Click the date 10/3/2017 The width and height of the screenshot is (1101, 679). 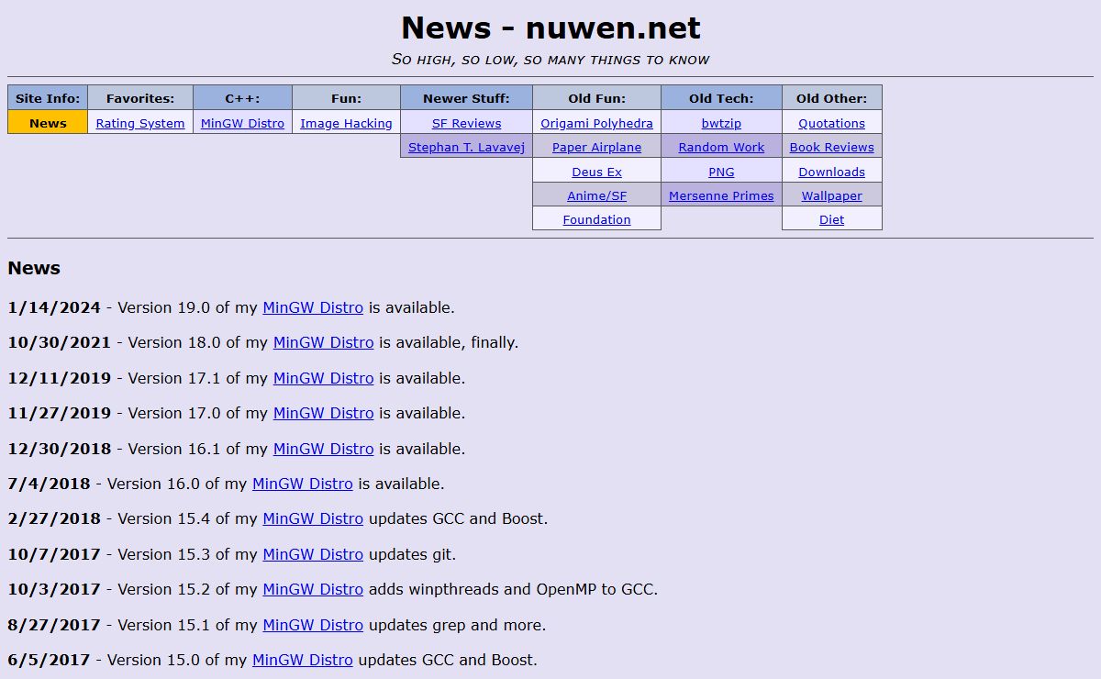tap(54, 589)
